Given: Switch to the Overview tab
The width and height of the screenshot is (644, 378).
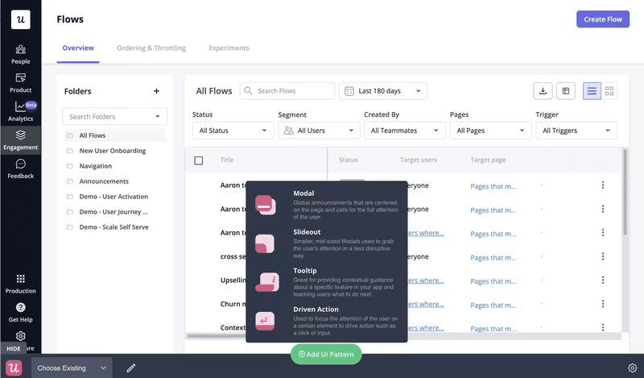Looking at the screenshot, I should click(78, 48).
